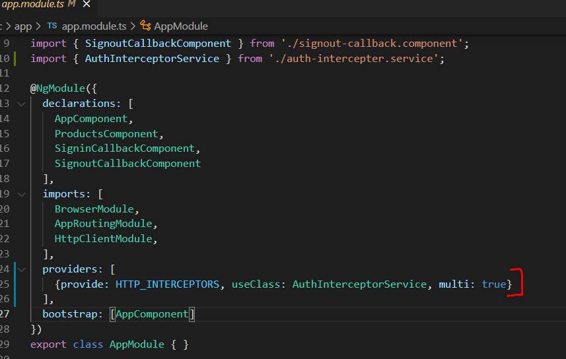
Task: Click HttpClientModule in the imports array
Action: coord(105,239)
